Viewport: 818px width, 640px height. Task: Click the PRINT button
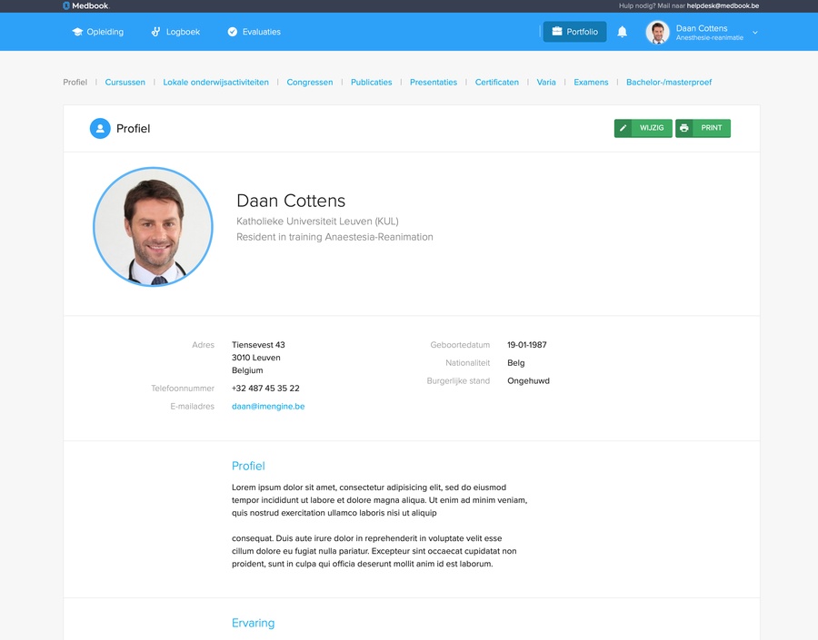click(703, 128)
